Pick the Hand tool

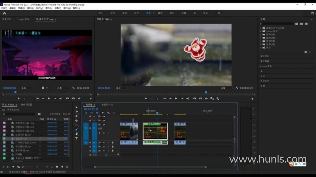pos(77,134)
